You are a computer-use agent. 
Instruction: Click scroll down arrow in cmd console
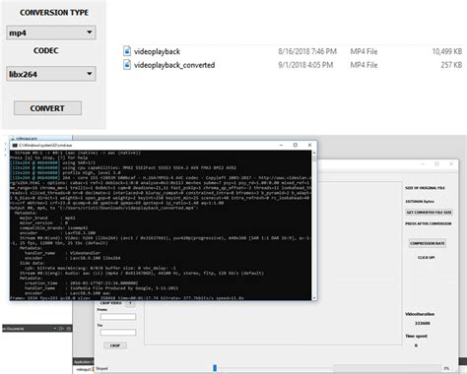click(314, 298)
